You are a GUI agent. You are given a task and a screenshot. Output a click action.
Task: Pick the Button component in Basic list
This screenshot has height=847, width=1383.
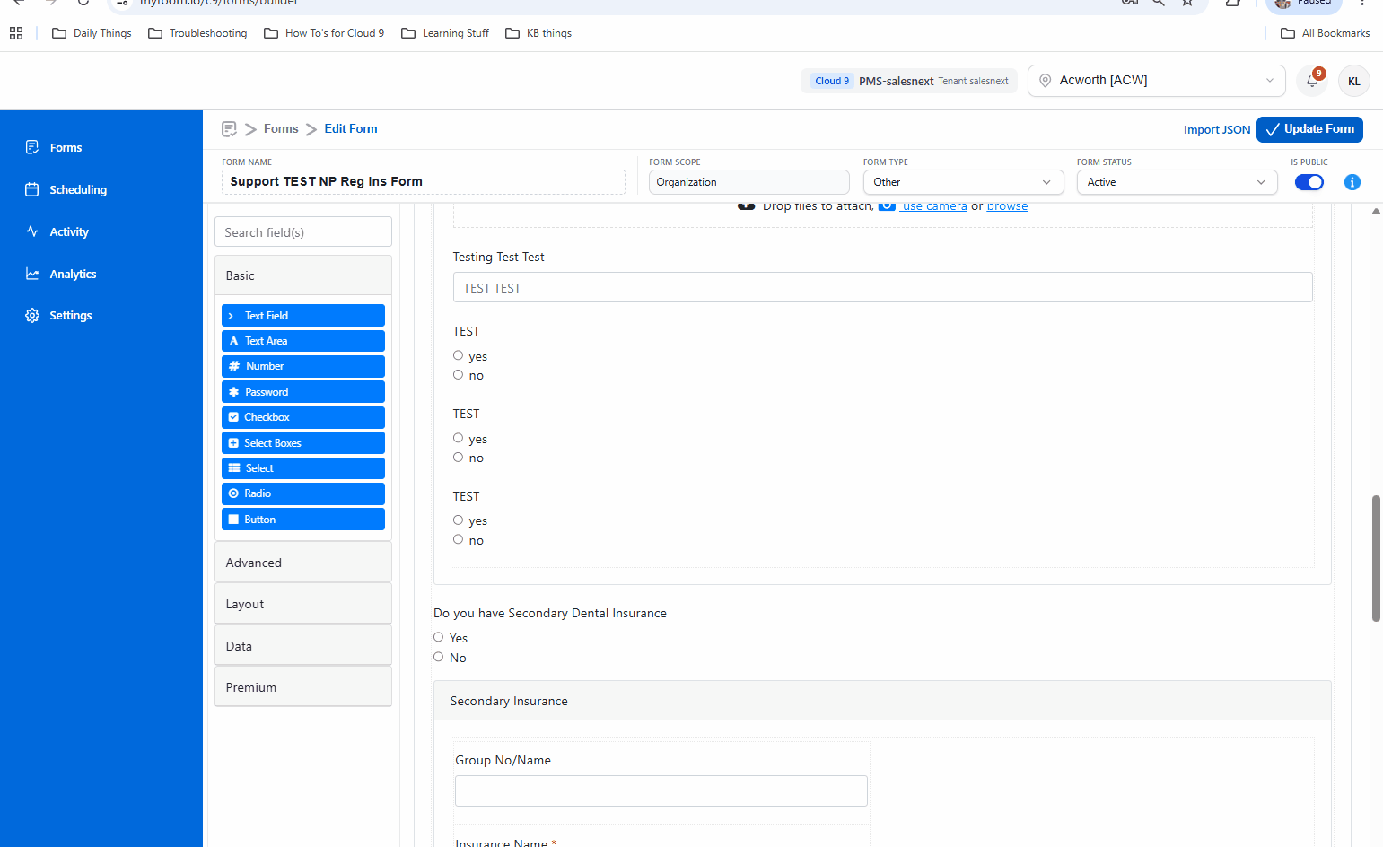tap(303, 520)
